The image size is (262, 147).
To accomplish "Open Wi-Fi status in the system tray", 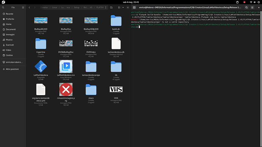I will click(x=251, y=2).
